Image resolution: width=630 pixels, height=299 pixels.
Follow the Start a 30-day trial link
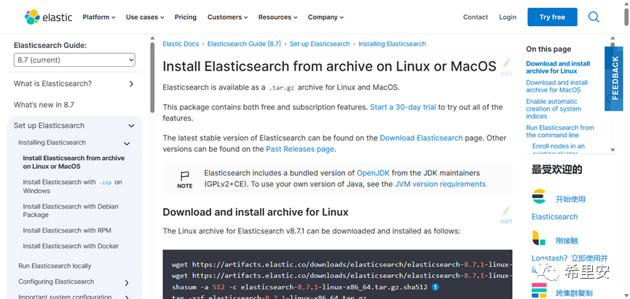click(403, 107)
